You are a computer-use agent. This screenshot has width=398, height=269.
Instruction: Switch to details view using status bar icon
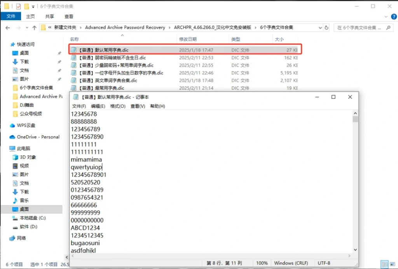385,264
